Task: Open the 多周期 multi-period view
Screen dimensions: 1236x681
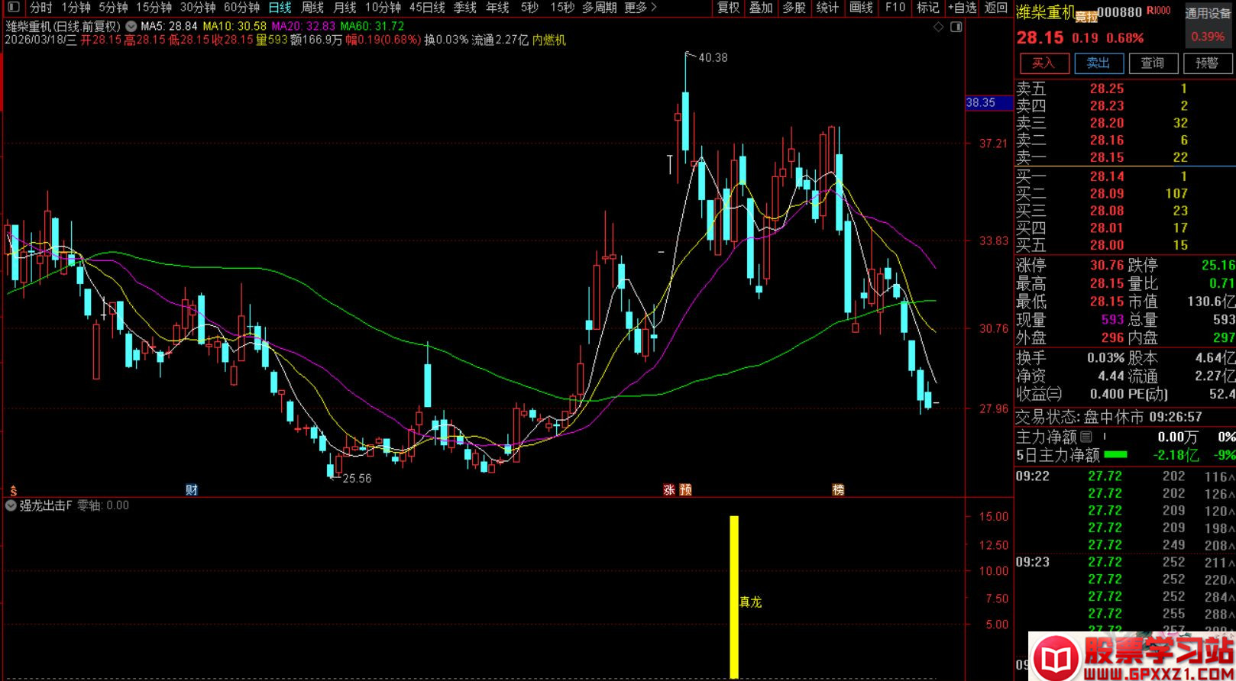Action: (x=599, y=8)
